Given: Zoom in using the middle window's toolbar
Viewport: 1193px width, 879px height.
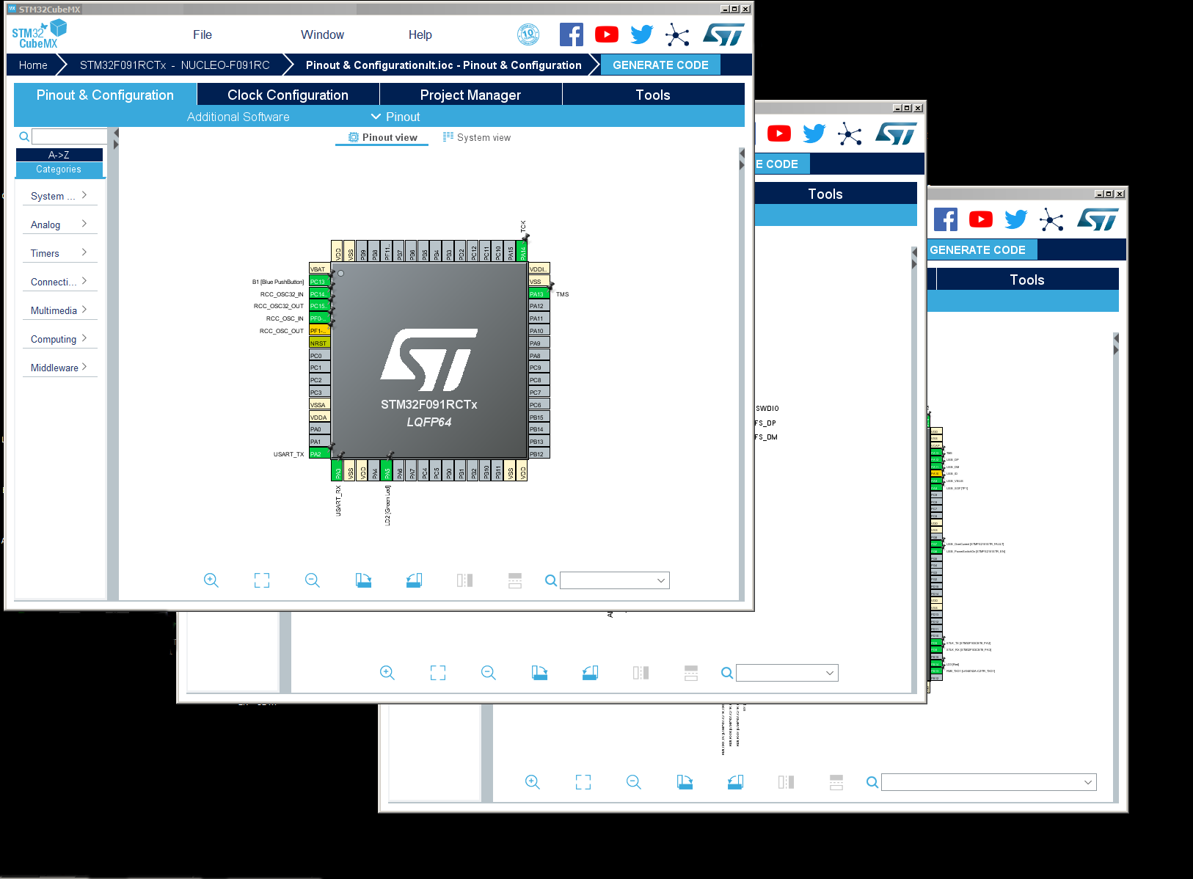Looking at the screenshot, I should 387,673.
